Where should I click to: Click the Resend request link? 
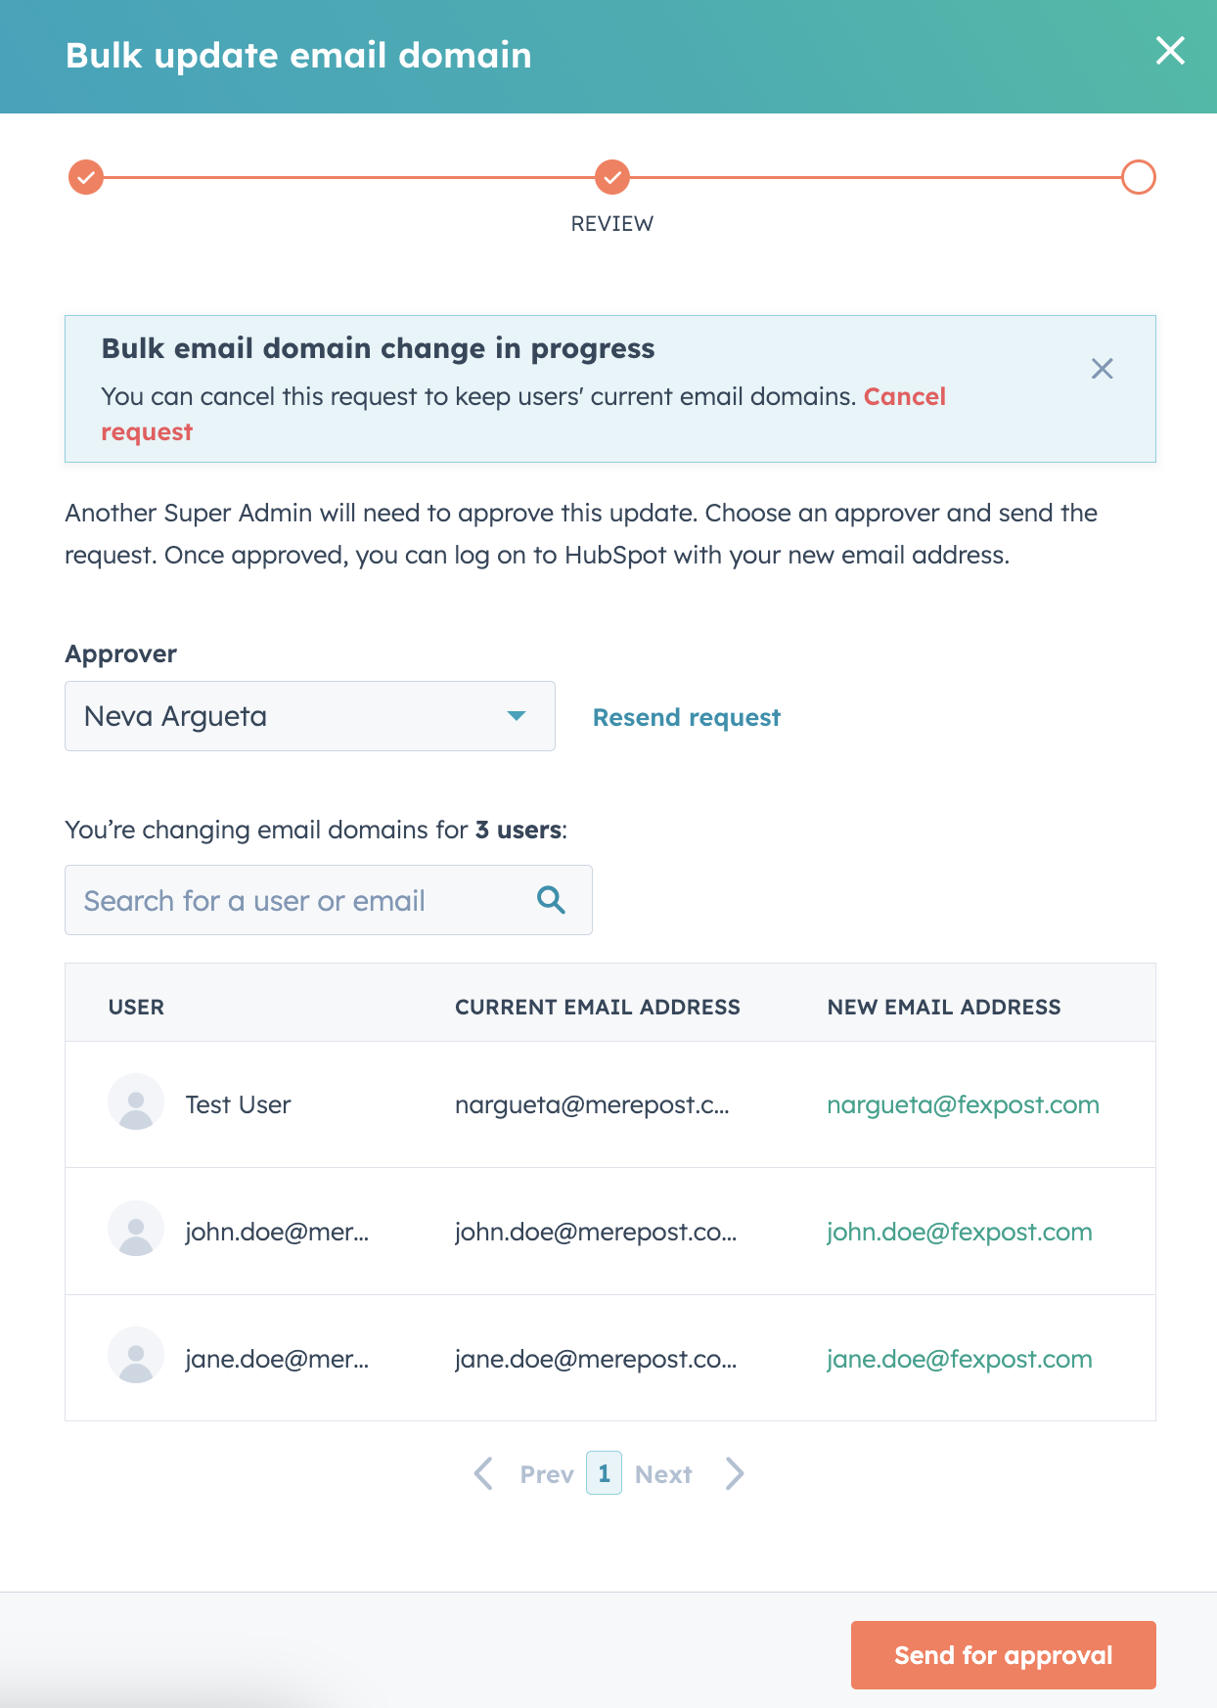pos(687,717)
